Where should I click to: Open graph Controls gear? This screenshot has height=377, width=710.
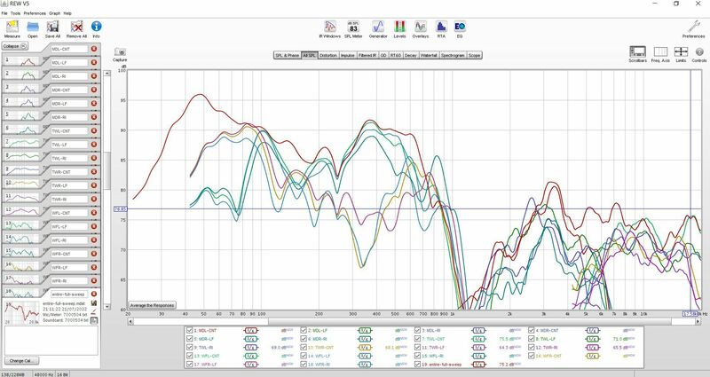(x=699, y=51)
